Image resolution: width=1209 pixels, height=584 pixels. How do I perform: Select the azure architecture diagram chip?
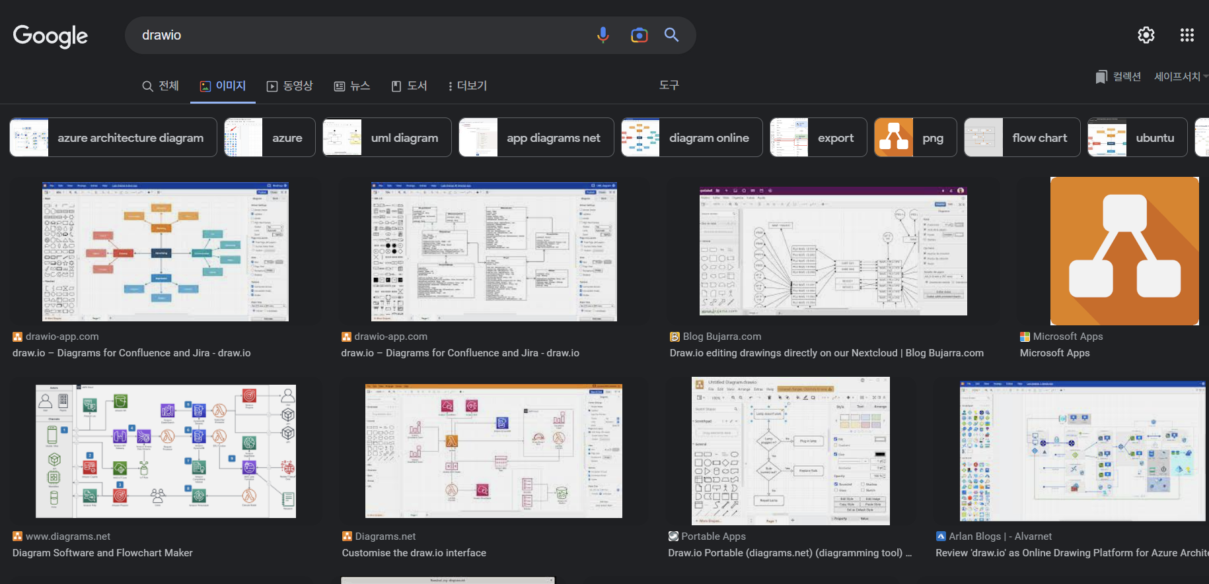coord(113,137)
